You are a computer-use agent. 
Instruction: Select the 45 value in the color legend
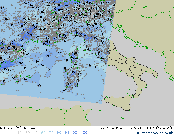[x=35, y=133]
